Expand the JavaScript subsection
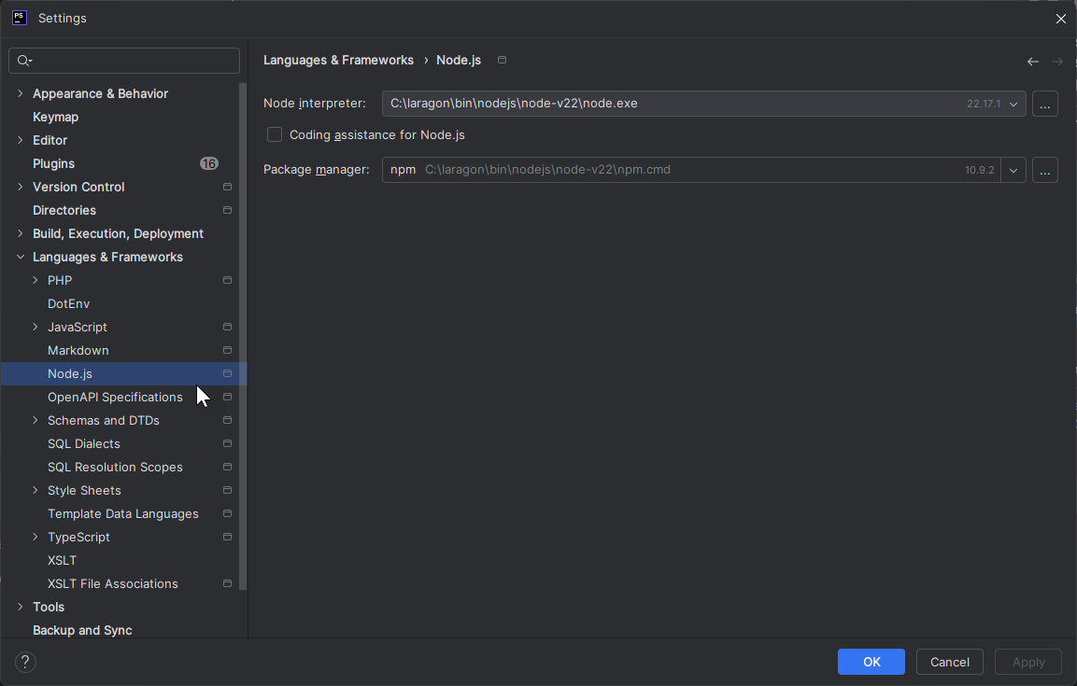 [x=35, y=327]
